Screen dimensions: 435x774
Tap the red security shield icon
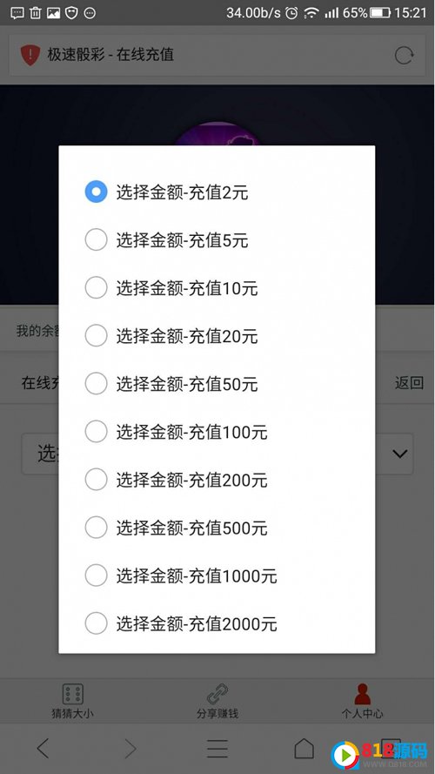30,56
